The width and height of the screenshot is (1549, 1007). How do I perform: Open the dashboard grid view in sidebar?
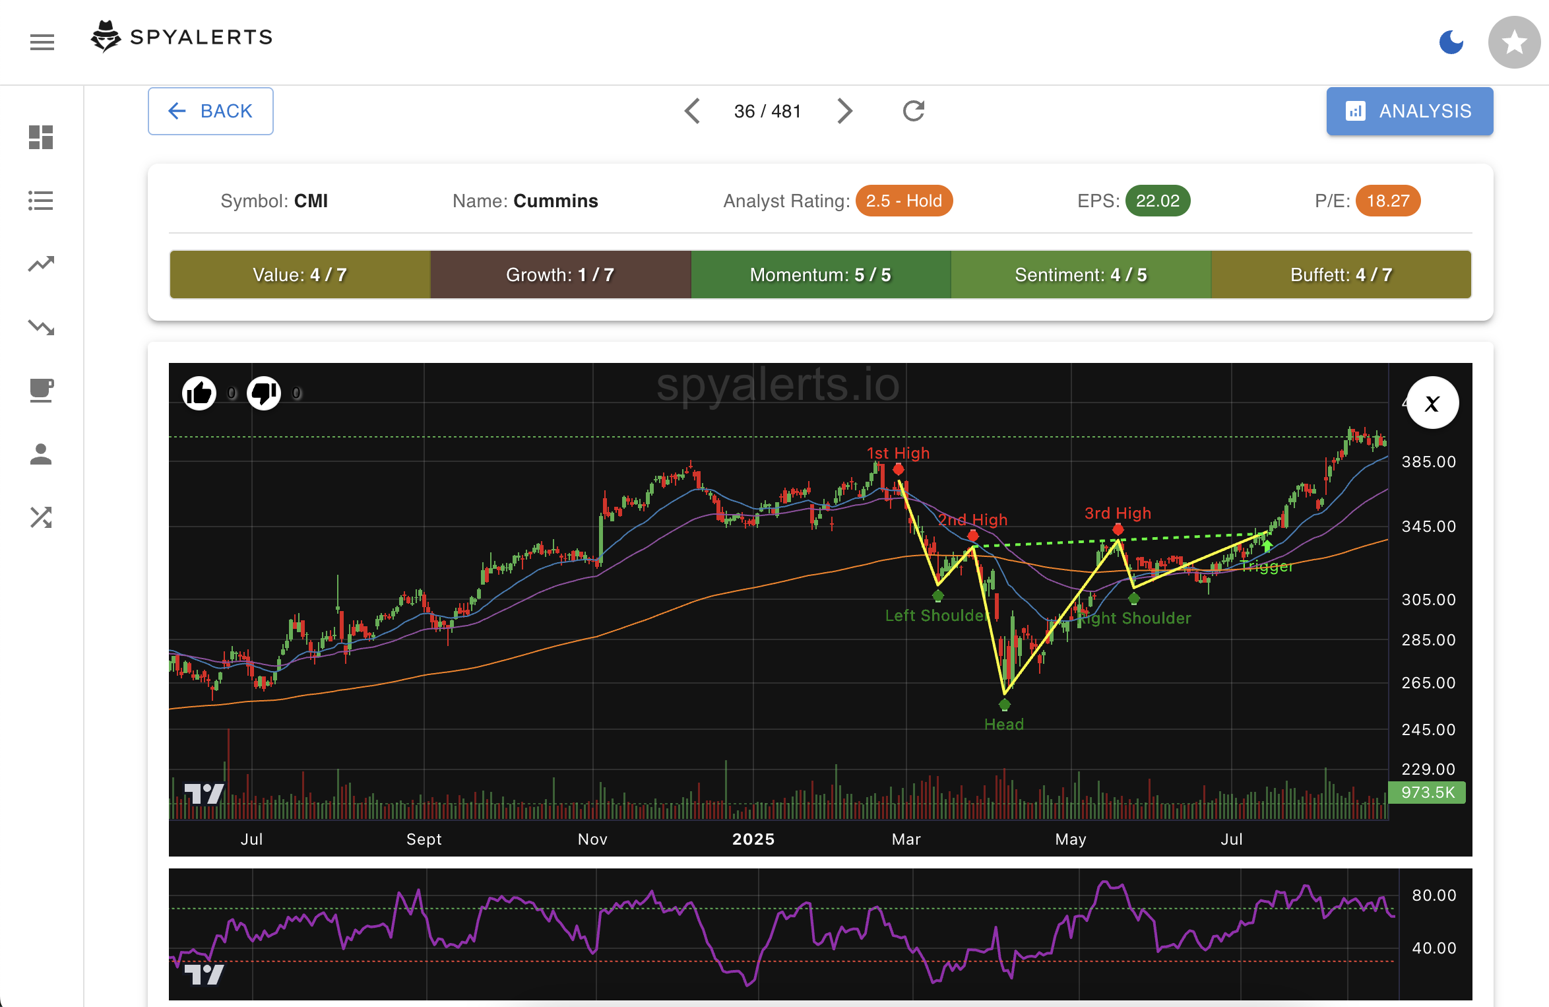click(41, 137)
